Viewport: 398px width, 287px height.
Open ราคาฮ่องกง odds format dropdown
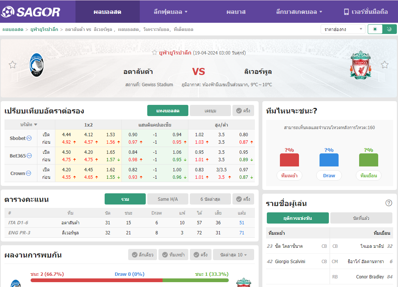tap(343, 29)
